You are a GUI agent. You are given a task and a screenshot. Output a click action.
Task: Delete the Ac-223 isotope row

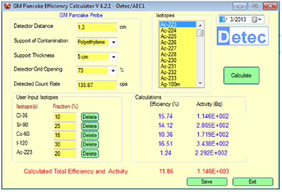[90, 154]
